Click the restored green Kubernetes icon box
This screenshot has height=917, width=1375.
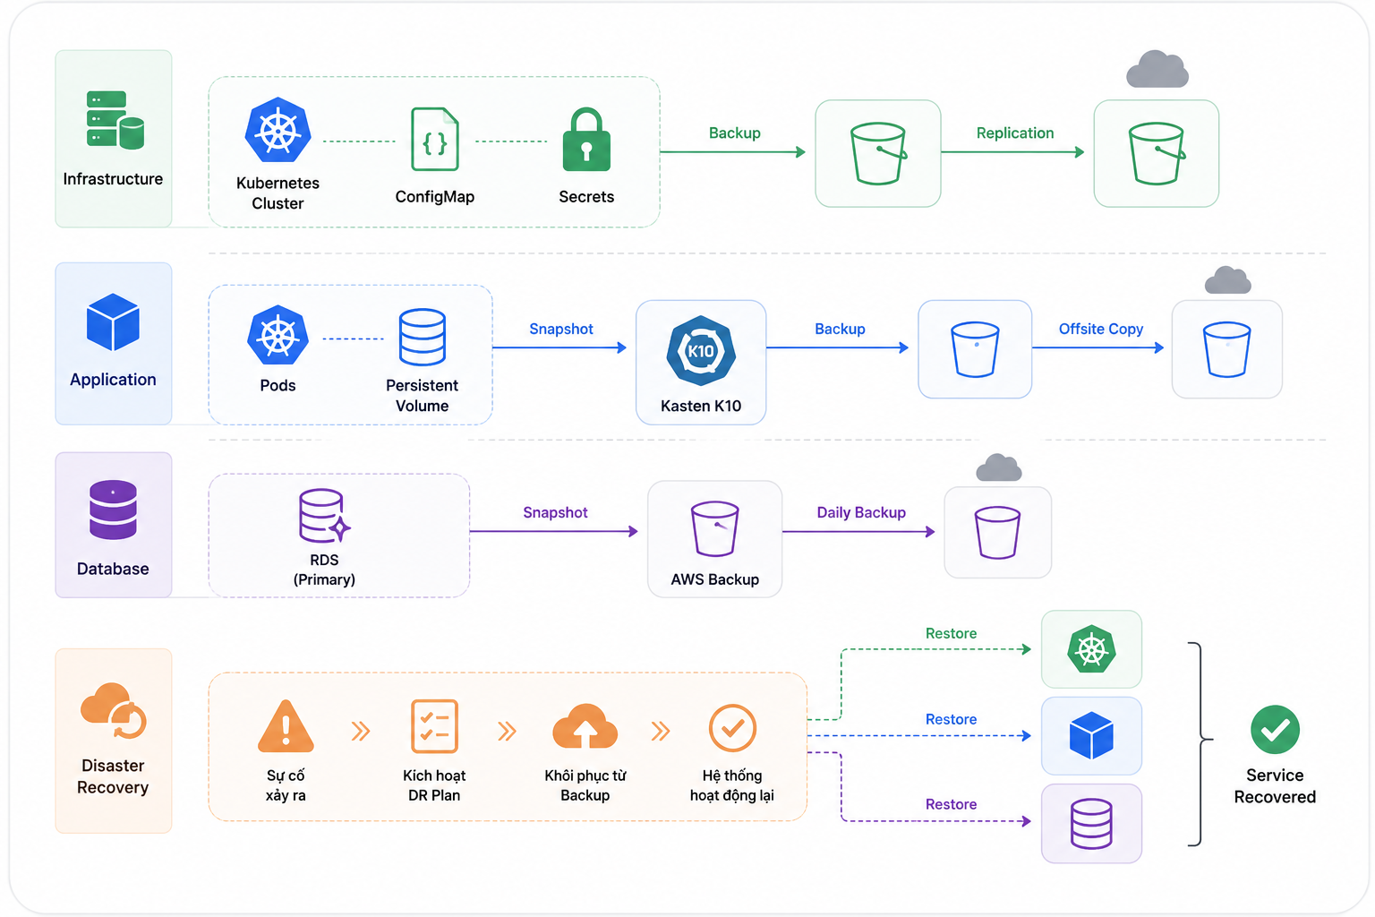(x=1092, y=649)
